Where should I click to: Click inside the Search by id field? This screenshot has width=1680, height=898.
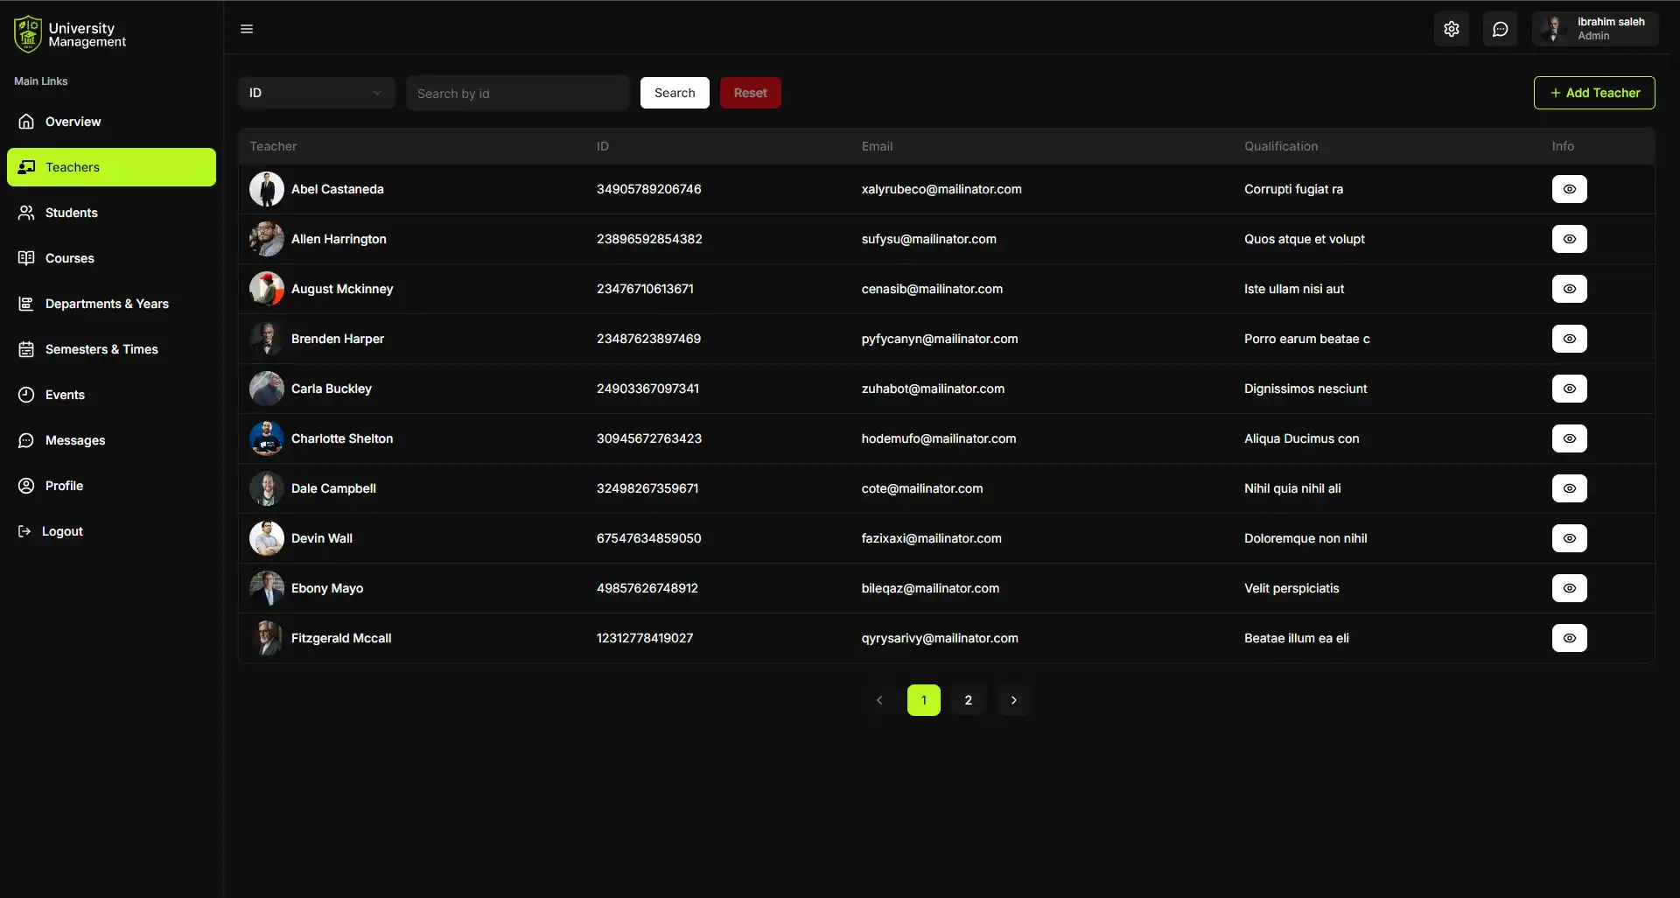coord(517,93)
